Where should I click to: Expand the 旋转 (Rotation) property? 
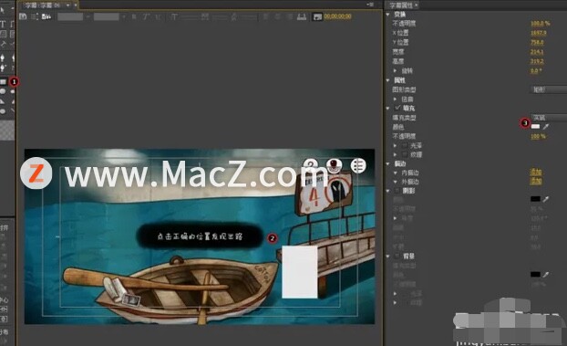point(396,70)
